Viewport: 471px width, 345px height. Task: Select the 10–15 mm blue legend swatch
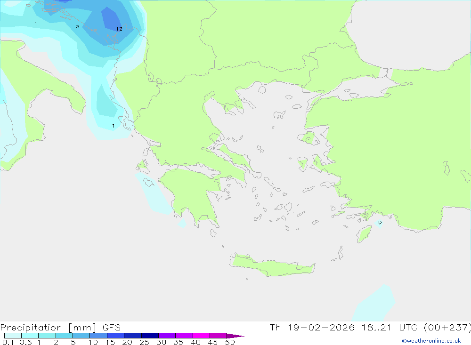point(98,336)
